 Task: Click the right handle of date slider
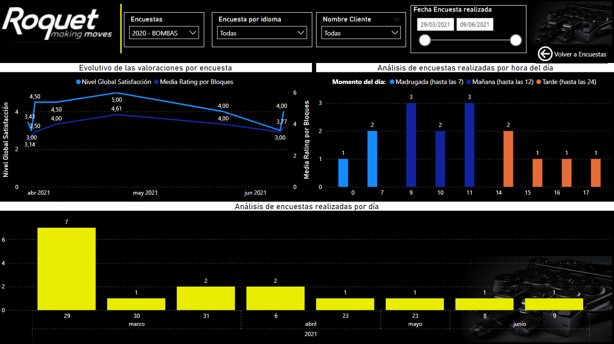pyautogui.click(x=516, y=41)
